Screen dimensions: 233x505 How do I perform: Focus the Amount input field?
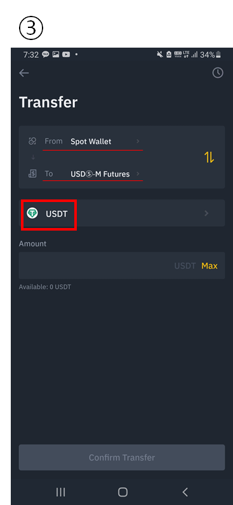(122, 266)
